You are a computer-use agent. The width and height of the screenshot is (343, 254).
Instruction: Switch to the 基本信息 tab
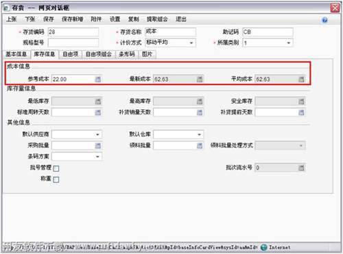pyautogui.click(x=16, y=54)
